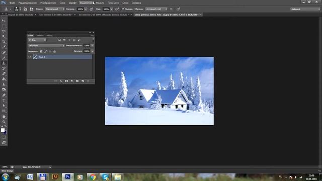Create a new layer icon
Viewport: 322px width, 181px height.
(x=83, y=81)
